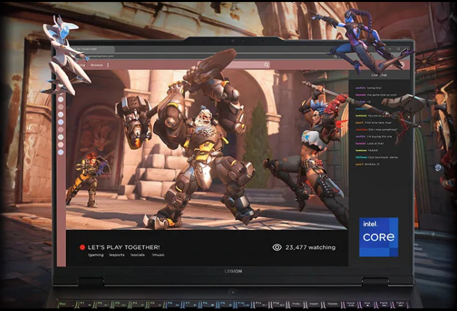Select the bottommost channel circle in sidebar
The height and width of the screenshot is (311, 457).
61,152
